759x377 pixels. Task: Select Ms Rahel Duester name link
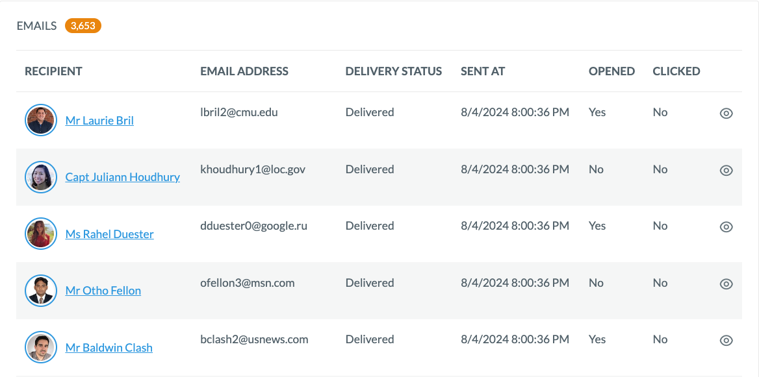point(109,234)
